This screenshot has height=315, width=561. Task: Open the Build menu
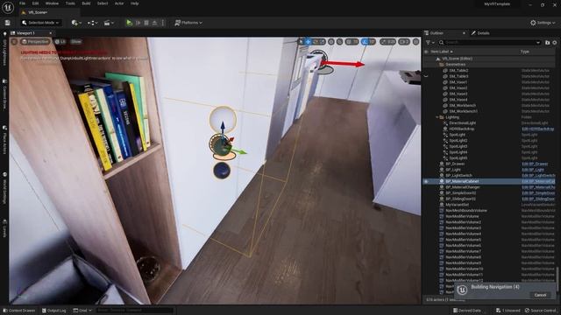[86, 3]
